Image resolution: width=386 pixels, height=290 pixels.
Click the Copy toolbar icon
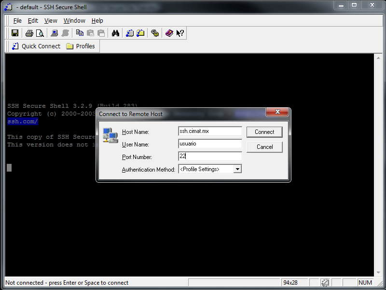coord(80,33)
